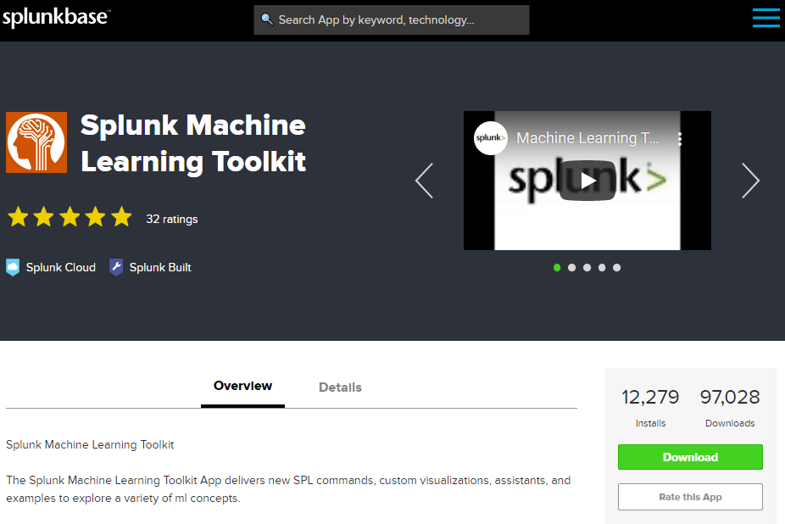Switch to the Details tab
785x524 pixels.
(340, 387)
